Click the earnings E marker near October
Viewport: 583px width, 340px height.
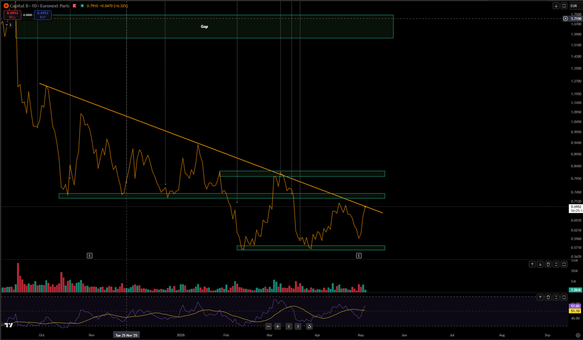point(89,255)
